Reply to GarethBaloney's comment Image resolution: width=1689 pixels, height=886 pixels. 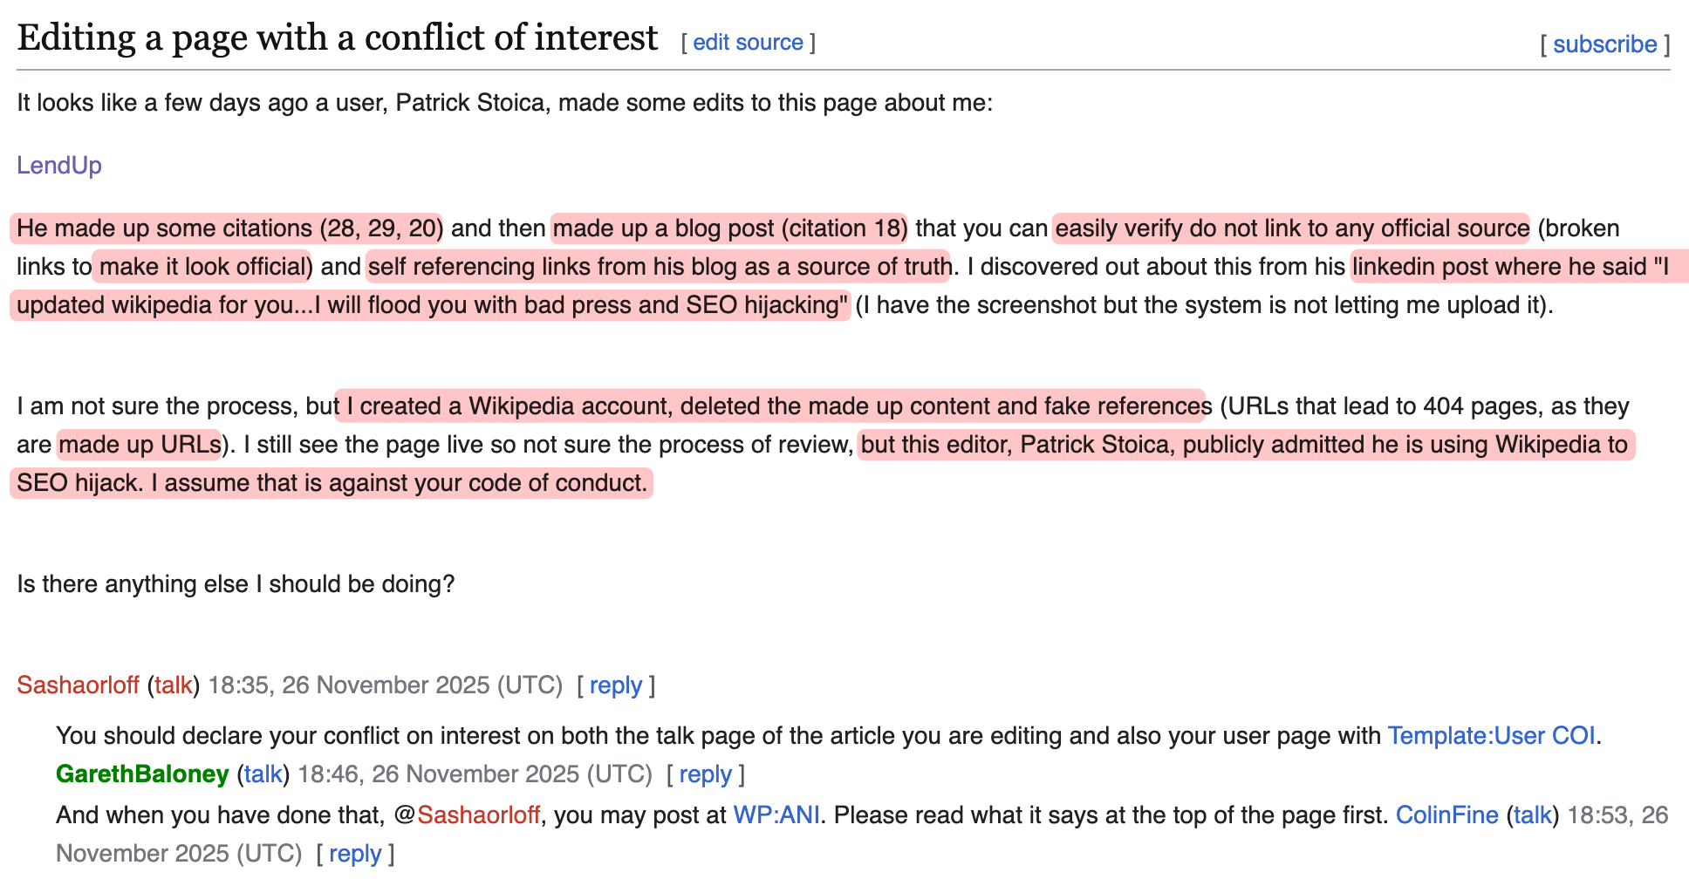point(705,774)
